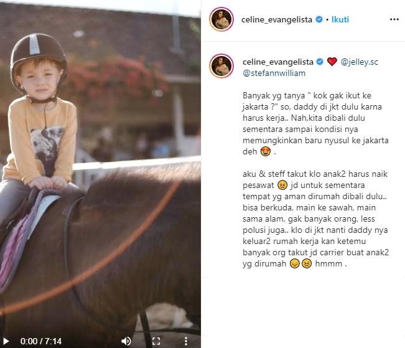This screenshot has height=348, width=405.
Task: Click the verified badge beside caption username
Action: (x=320, y=62)
